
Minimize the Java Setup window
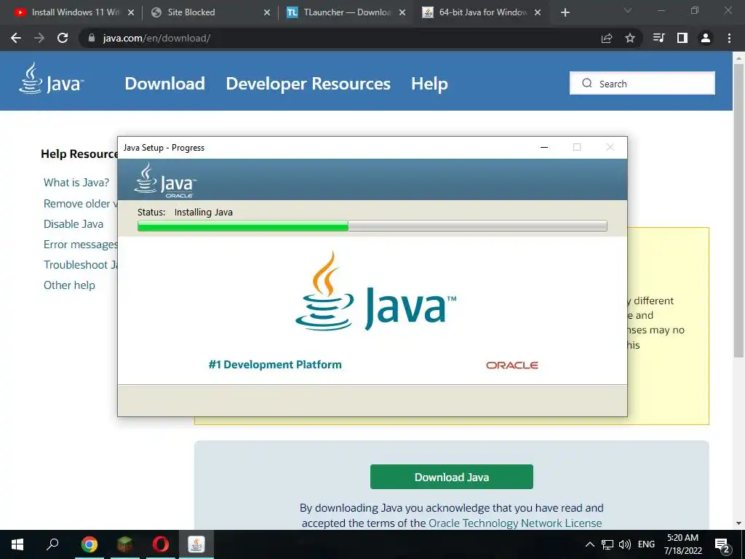[x=544, y=147]
